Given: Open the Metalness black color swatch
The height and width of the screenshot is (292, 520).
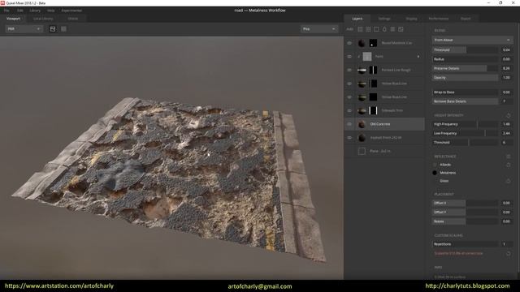Looking at the screenshot, I should pos(435,173).
